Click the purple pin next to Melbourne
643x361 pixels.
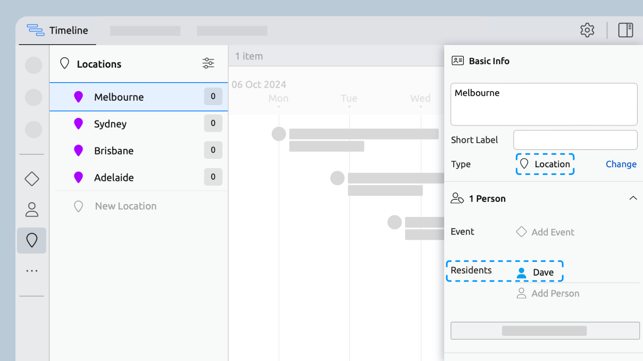tap(78, 97)
